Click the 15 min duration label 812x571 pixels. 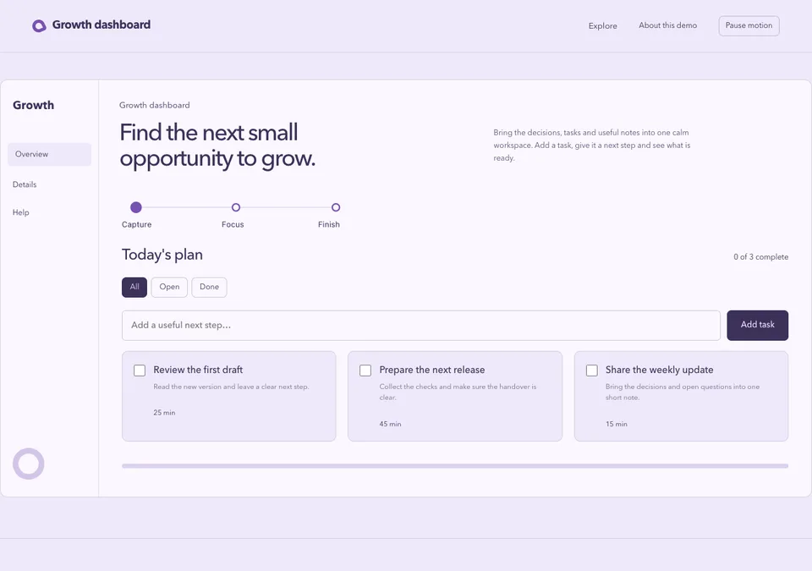point(617,424)
